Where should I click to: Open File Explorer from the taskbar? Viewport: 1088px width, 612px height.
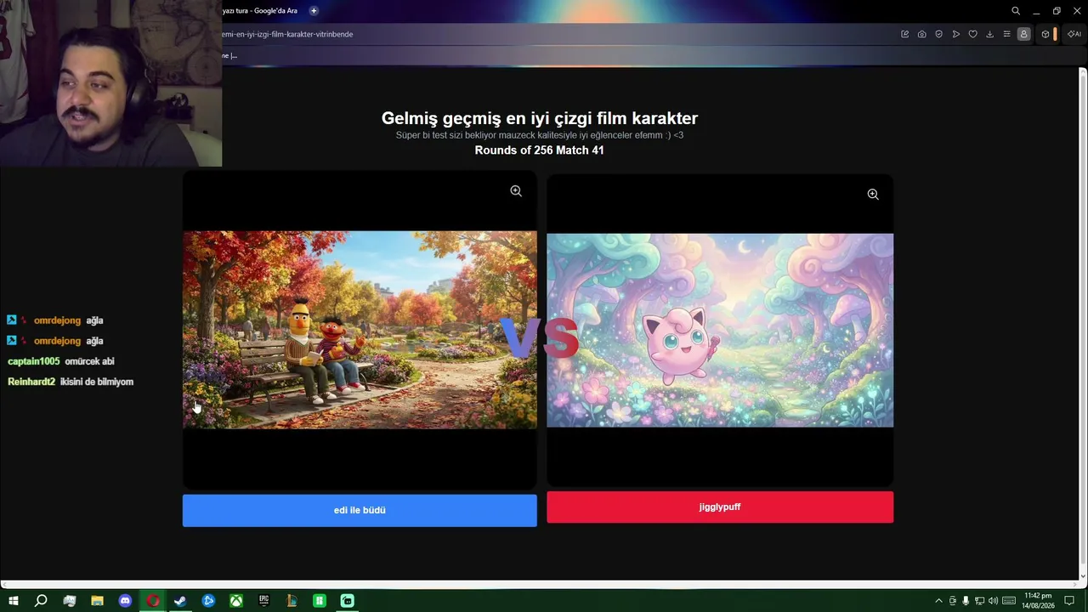(x=97, y=601)
